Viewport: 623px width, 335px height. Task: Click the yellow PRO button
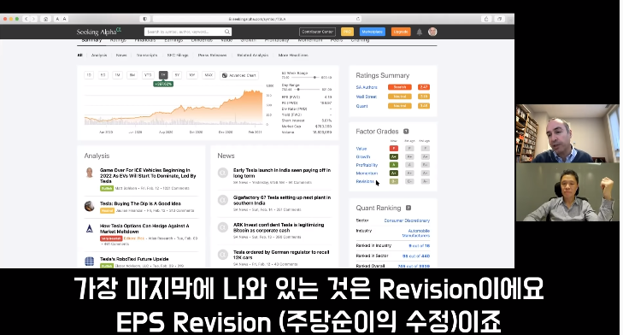[x=347, y=32]
